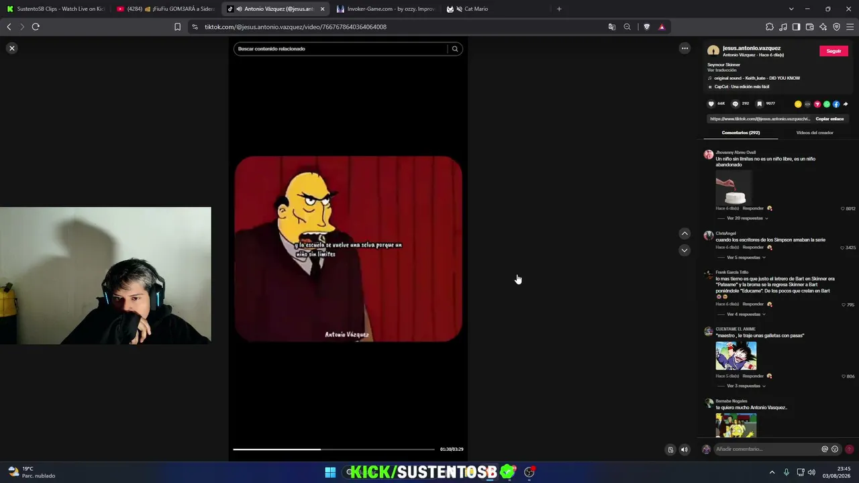Click Ver traducción under the caption
The width and height of the screenshot is (859, 483).
click(x=722, y=70)
